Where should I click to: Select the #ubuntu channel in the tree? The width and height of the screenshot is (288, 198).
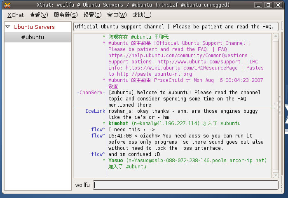33,37
